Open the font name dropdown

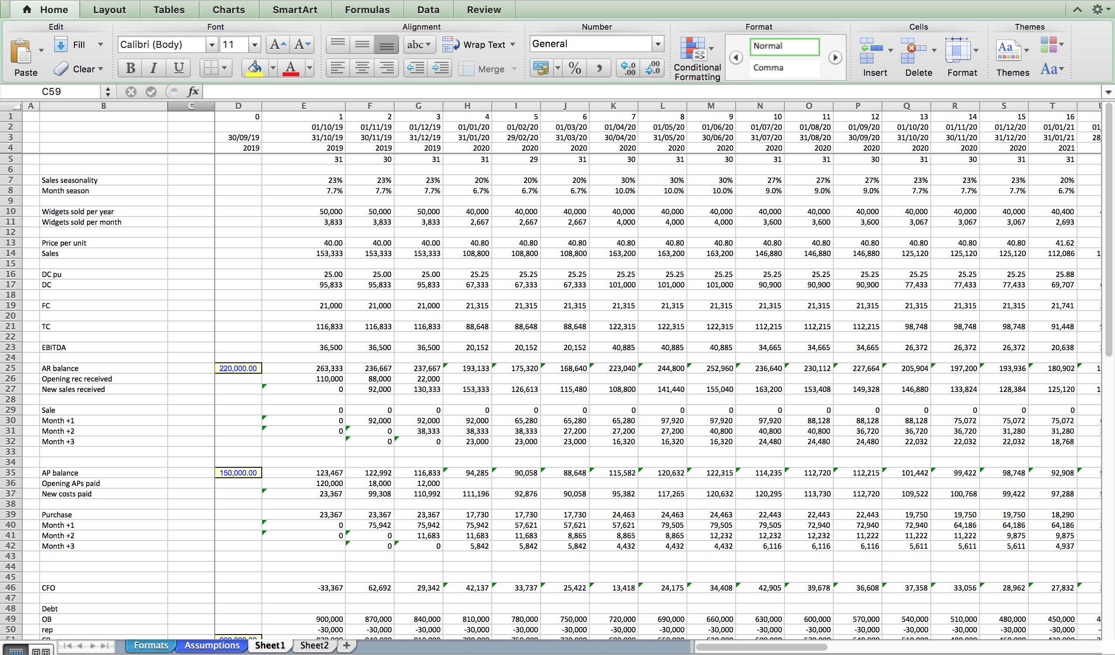(212, 44)
